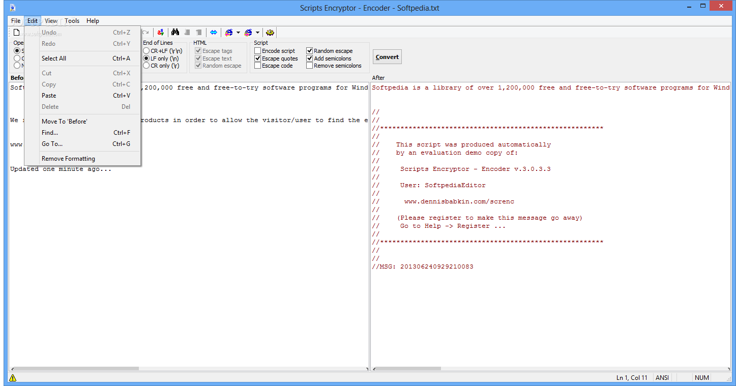This screenshot has width=736, height=386.
Task: Click the ANSI encoding status entry
Action: [x=662, y=378]
